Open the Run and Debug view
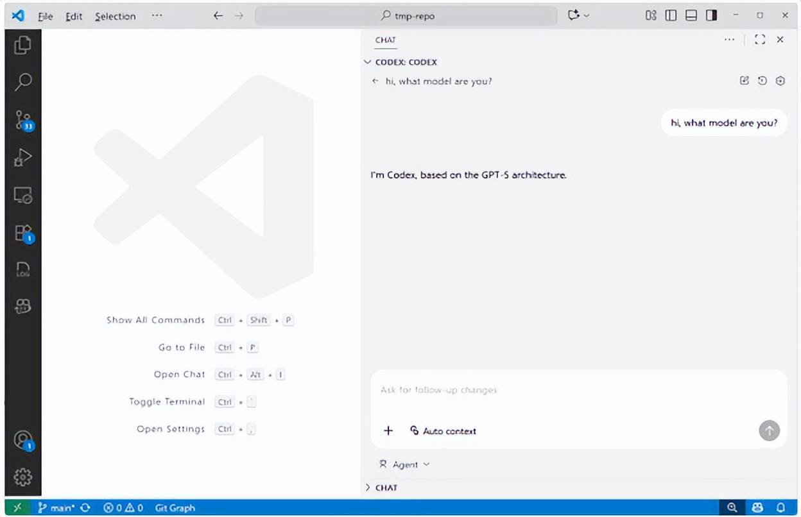801x517 pixels. point(22,157)
